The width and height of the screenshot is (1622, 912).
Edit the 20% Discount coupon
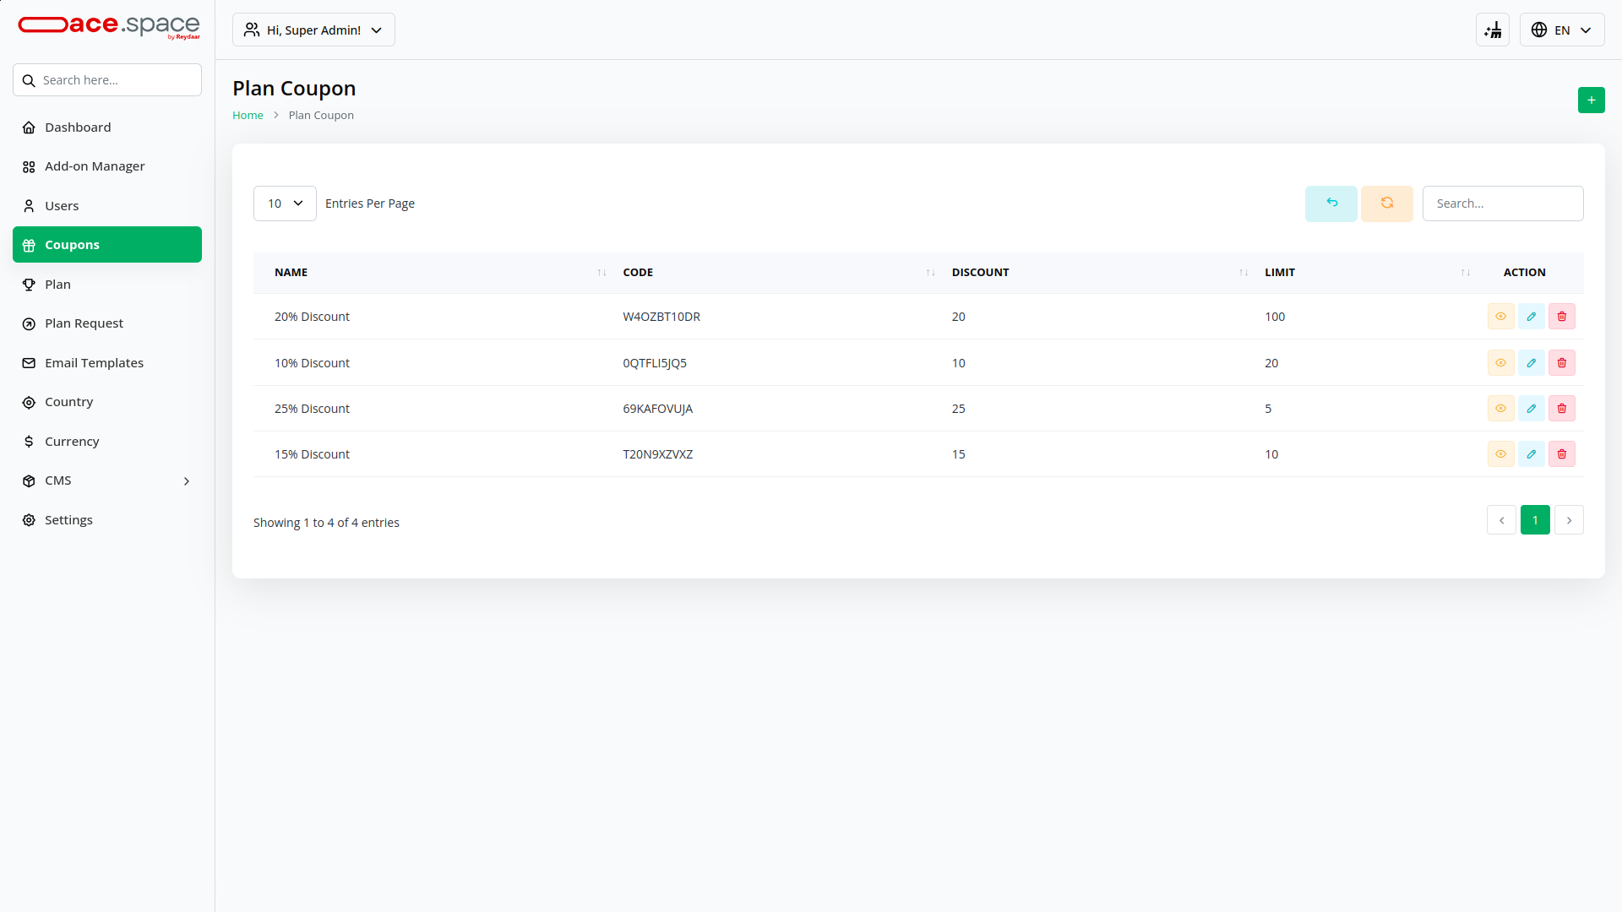[x=1531, y=317]
